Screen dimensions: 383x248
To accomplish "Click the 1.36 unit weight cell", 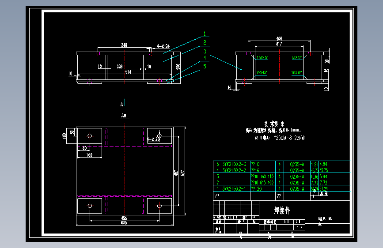I will [315, 176].
